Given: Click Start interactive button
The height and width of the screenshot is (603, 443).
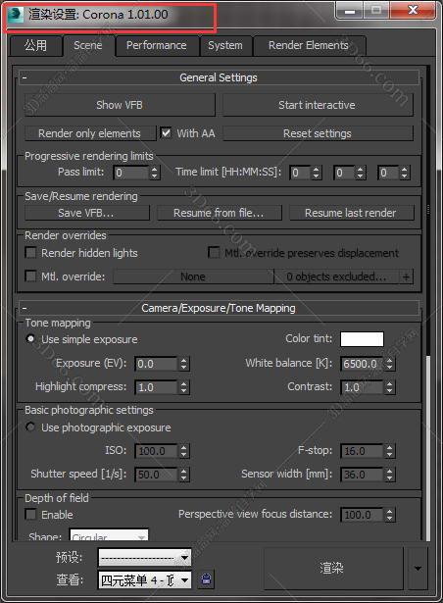Looking at the screenshot, I should [x=317, y=105].
